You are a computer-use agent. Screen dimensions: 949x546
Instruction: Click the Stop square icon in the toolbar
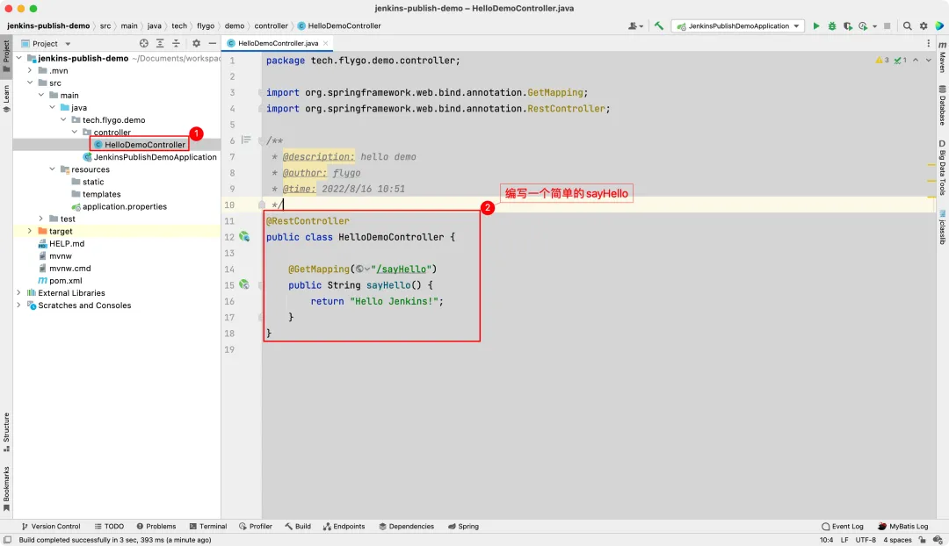point(887,26)
